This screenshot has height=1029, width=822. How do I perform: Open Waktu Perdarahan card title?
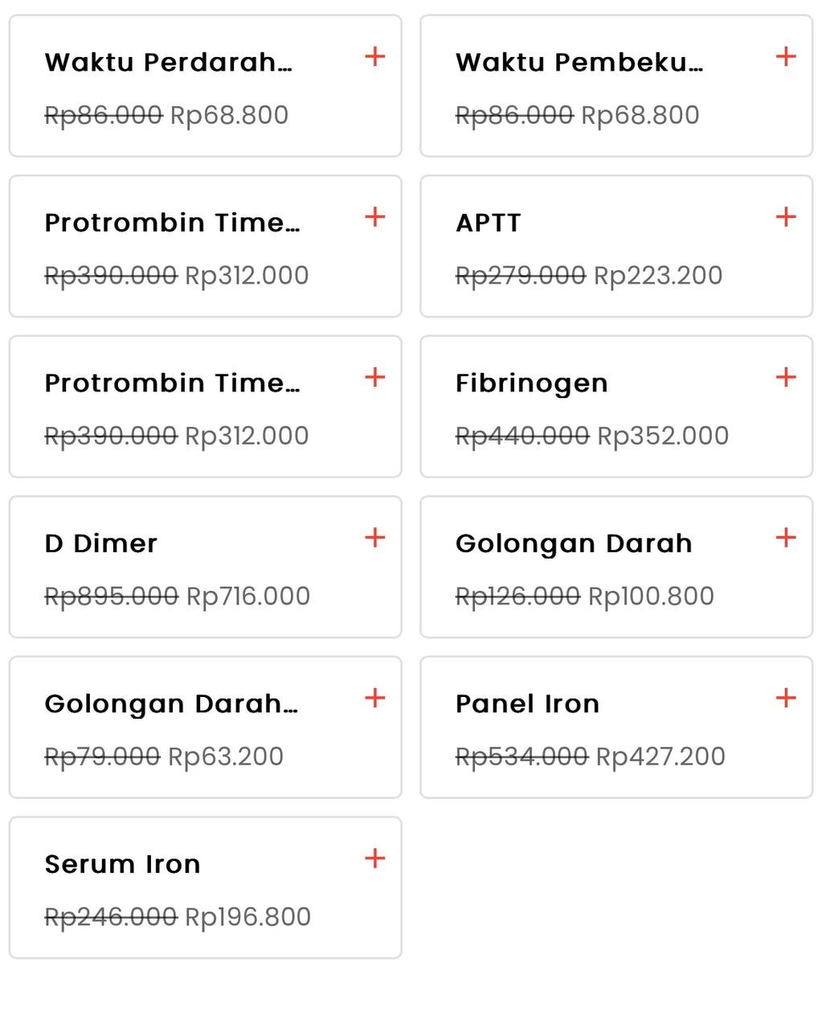coord(169,62)
